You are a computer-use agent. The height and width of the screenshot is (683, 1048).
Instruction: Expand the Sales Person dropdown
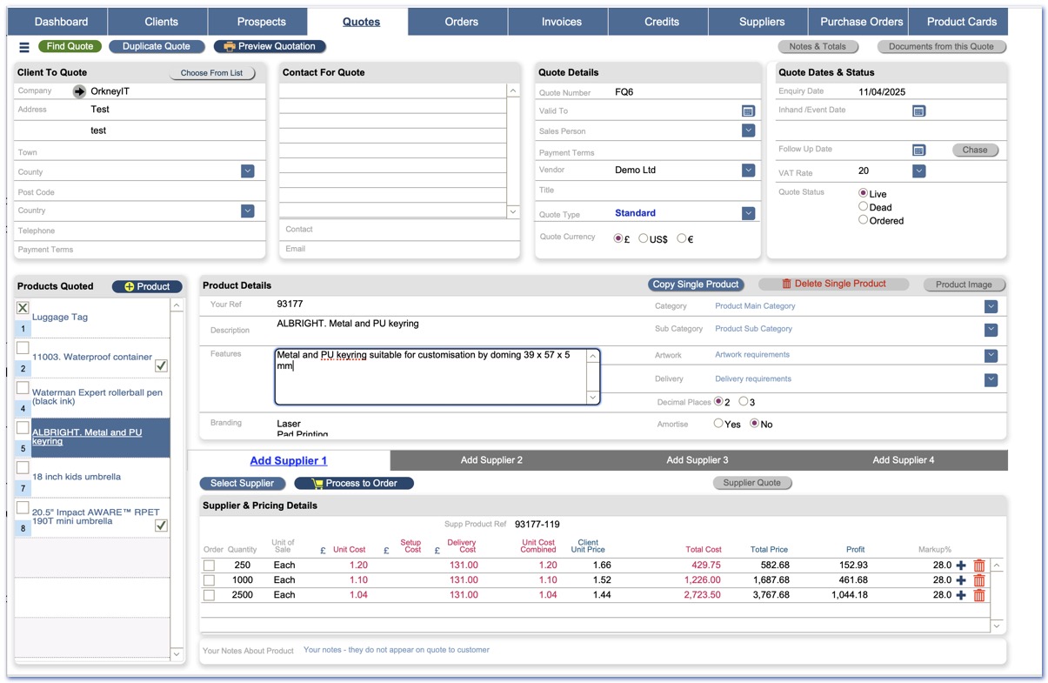pos(748,131)
